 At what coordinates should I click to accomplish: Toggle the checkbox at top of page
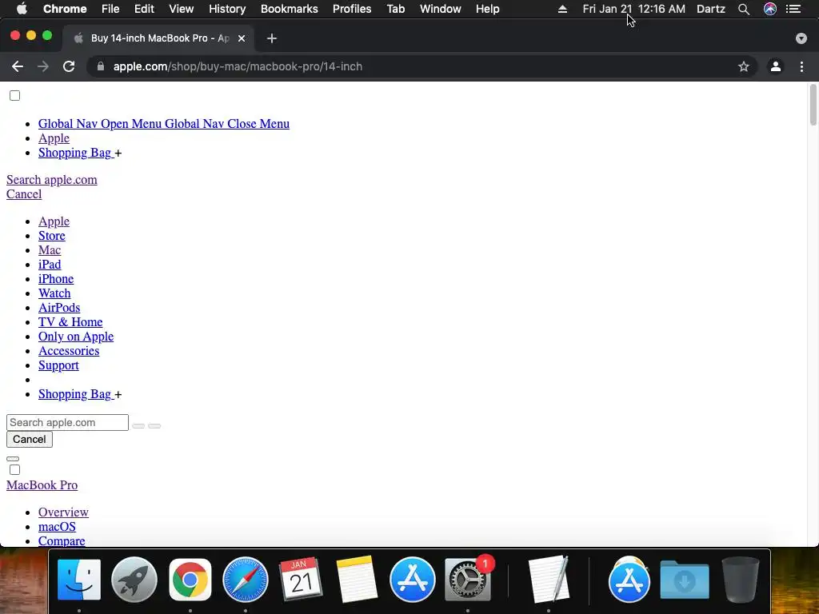tap(14, 96)
